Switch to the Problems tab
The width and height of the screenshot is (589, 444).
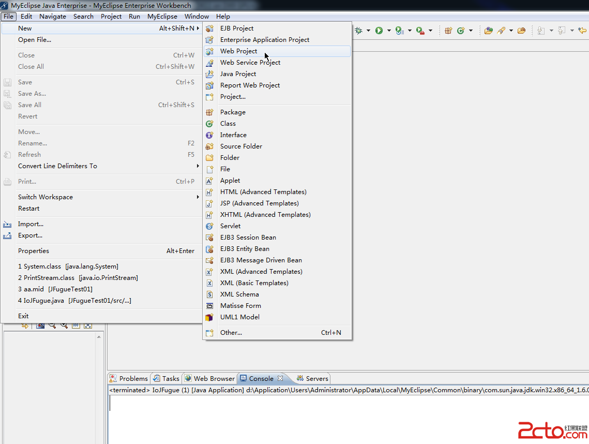[129, 379]
